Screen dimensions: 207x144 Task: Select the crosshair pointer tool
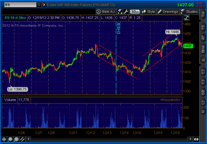point(4,139)
